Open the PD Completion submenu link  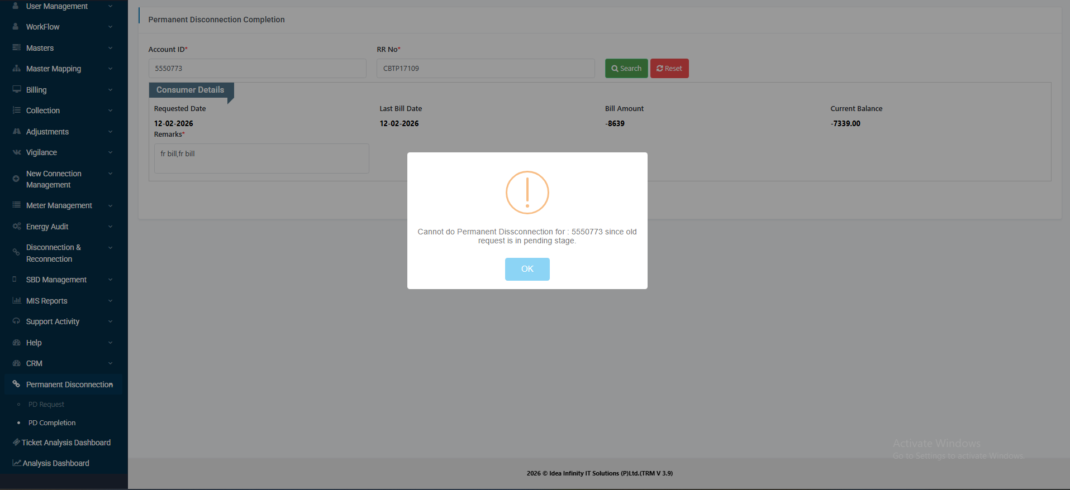[52, 422]
